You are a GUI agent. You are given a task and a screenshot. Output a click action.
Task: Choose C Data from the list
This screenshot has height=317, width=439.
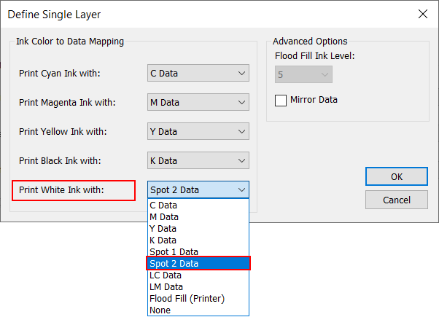198,206
